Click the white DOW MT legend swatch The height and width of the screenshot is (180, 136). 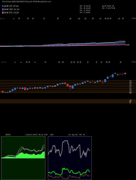[3, 9]
